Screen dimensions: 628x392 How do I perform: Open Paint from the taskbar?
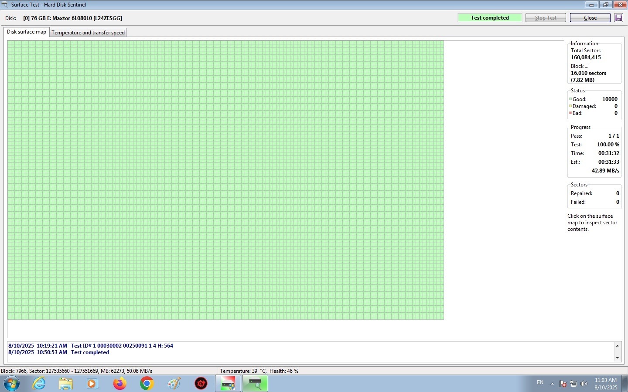[x=174, y=384]
